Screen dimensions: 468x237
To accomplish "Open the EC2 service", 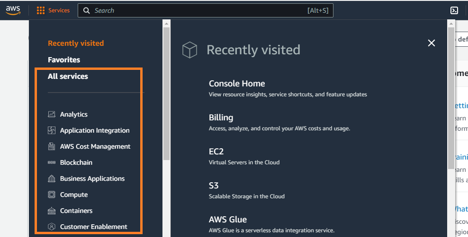I will pyautogui.click(x=216, y=152).
